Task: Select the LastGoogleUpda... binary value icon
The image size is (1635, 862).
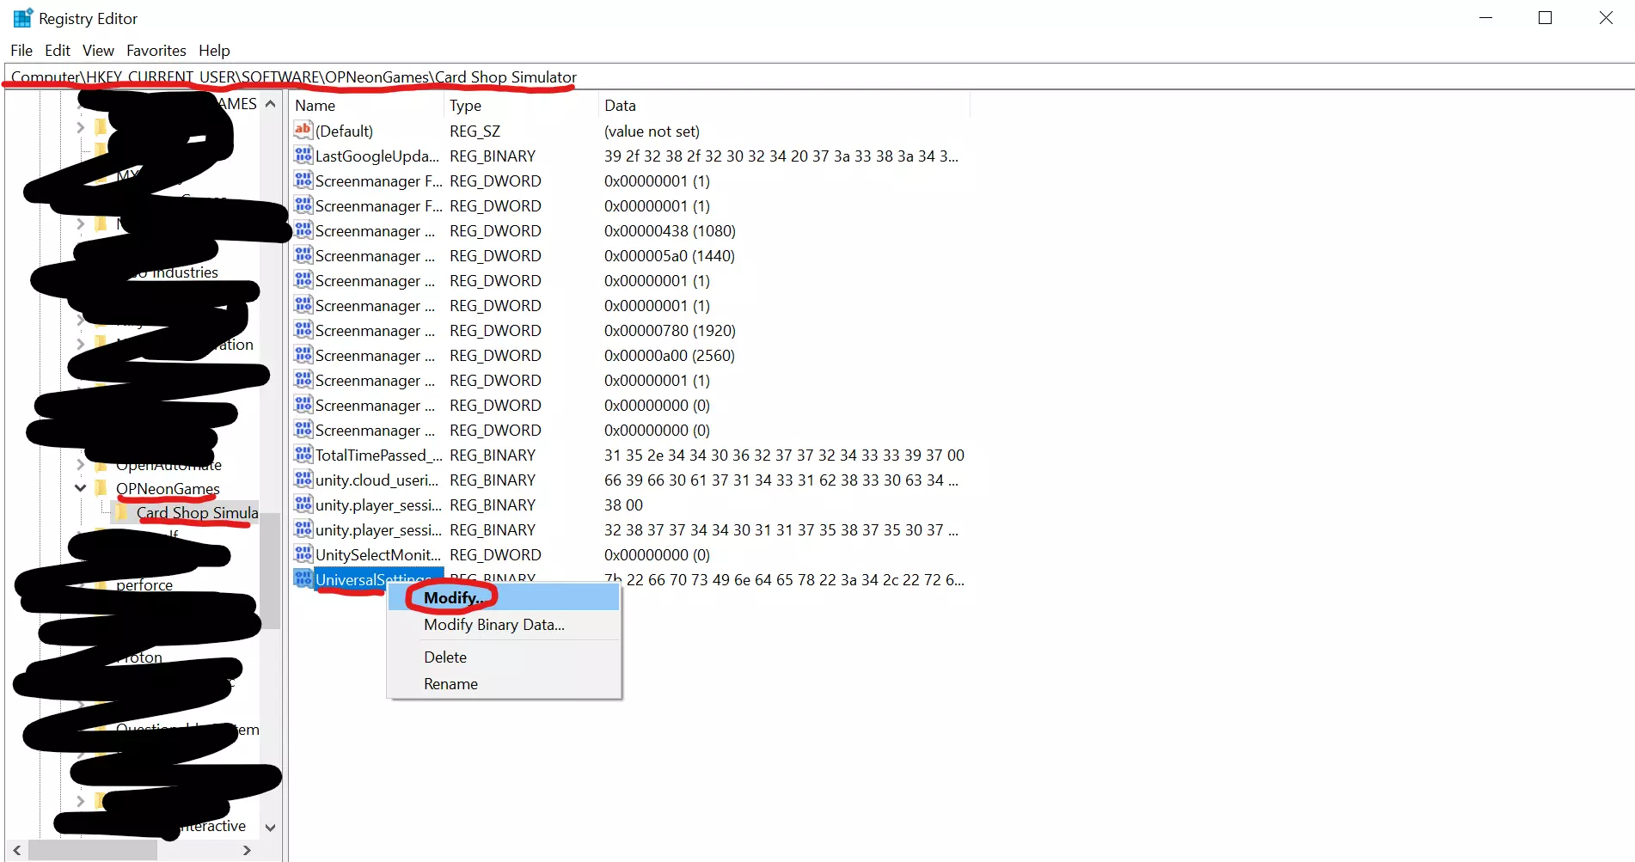Action: 303,156
